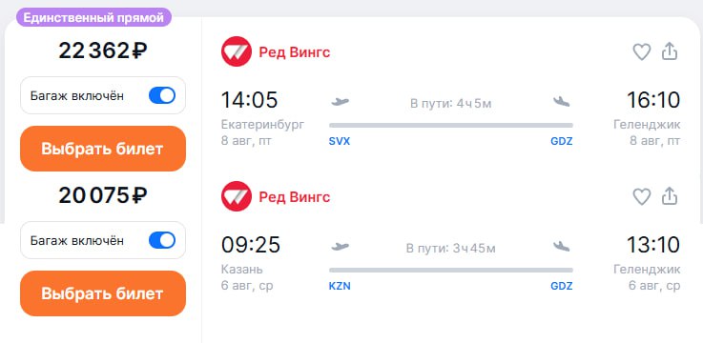Click GDZ code on Yekaterinburg flight

tap(562, 142)
